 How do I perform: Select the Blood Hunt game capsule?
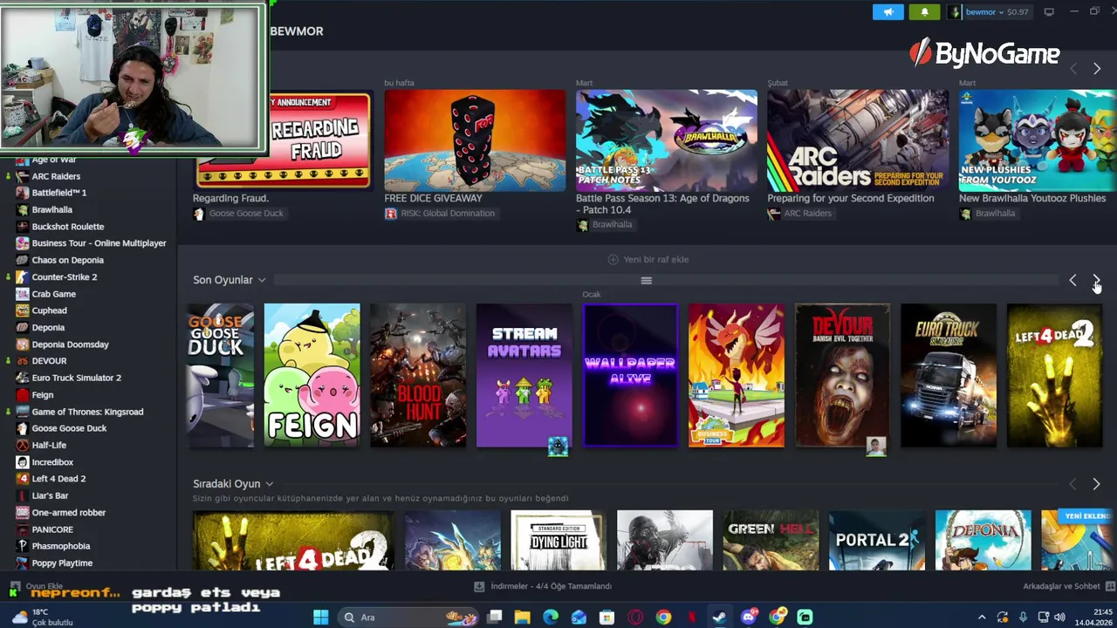[418, 375]
